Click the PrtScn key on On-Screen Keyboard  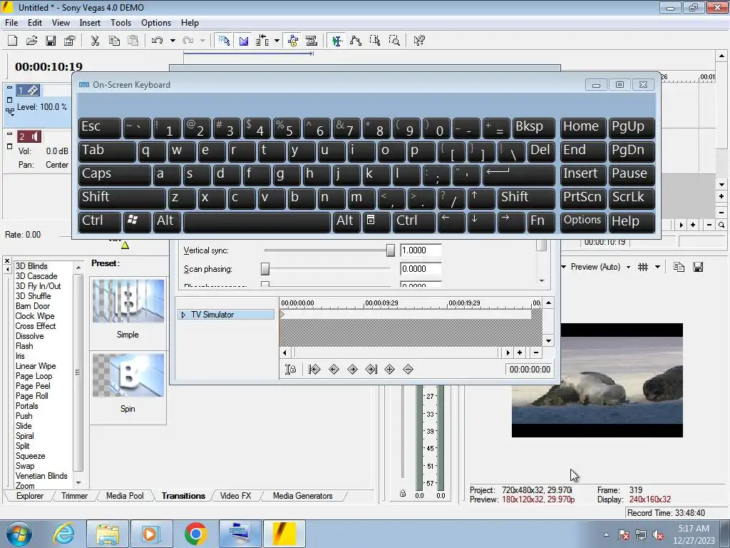point(583,198)
